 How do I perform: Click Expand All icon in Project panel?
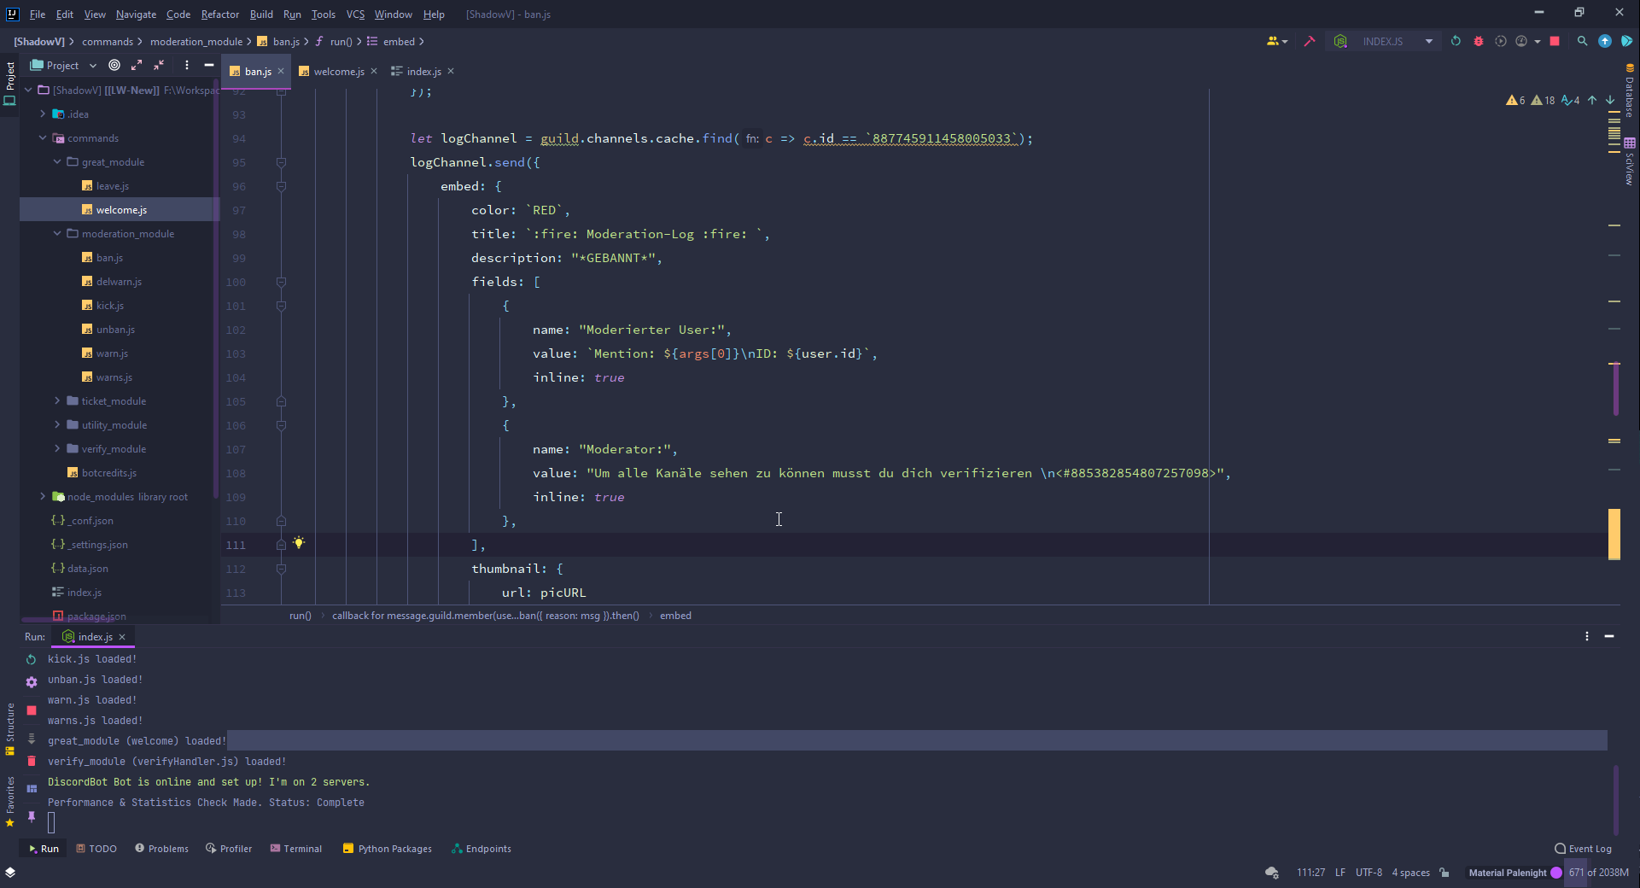[137, 65]
